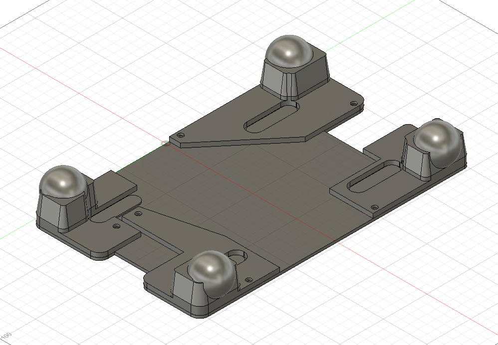
Task: Click the elongated slot below the top sphere
Action: (270, 118)
